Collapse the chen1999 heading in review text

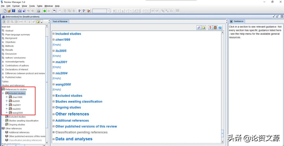[53, 40]
